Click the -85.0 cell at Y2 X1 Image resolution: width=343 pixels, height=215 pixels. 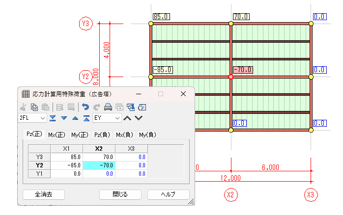(66, 165)
